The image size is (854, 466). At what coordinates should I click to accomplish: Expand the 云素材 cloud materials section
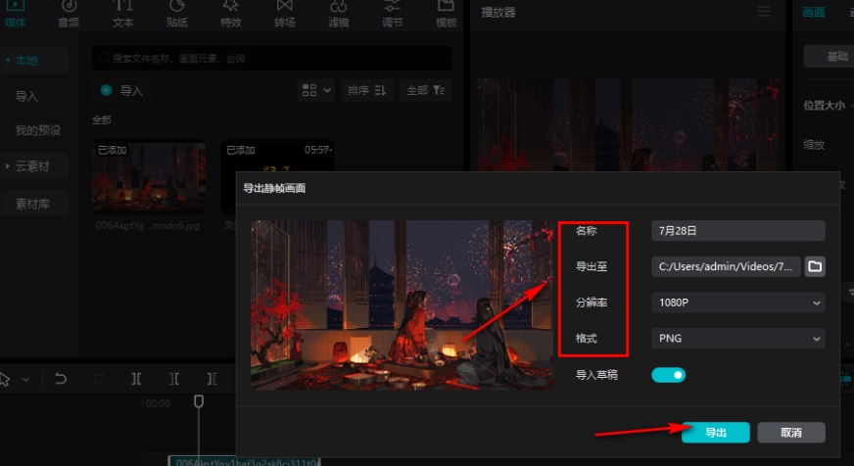click(x=34, y=166)
